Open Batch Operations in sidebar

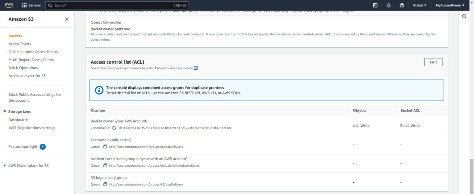[23, 68]
